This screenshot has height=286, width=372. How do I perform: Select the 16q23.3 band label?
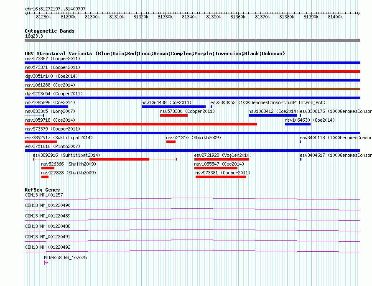pyautogui.click(x=34, y=36)
